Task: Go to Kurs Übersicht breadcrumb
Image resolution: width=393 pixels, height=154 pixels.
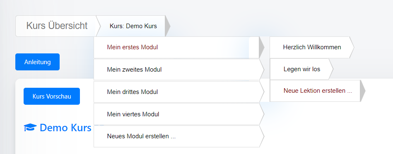Action: pos(57,26)
